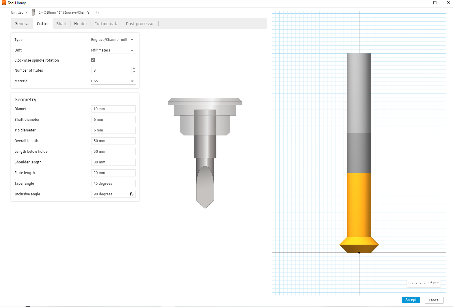Edit the Diameter field
The width and height of the screenshot is (453, 307).
pos(113,109)
